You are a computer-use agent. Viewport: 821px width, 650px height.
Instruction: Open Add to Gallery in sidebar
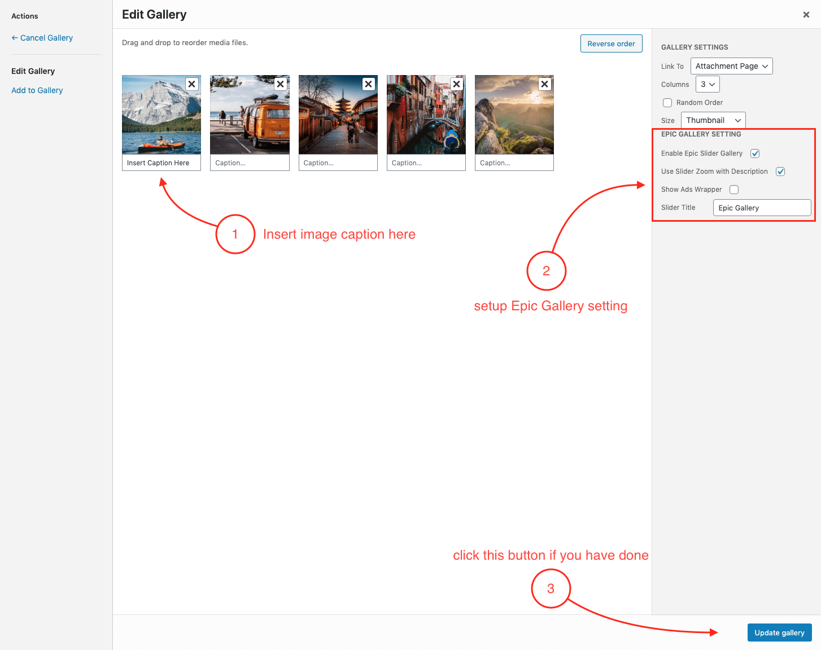coord(37,90)
